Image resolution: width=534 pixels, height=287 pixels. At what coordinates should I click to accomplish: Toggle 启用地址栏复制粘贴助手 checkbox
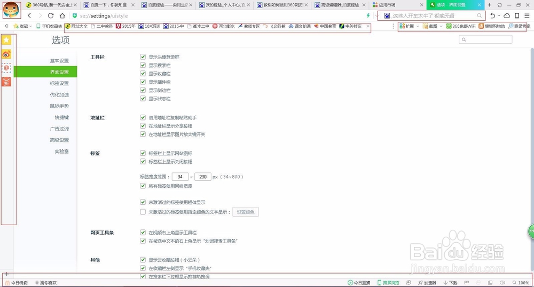[143, 117]
